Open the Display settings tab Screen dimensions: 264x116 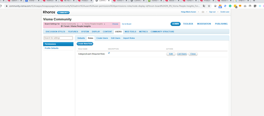(x=96, y=32)
